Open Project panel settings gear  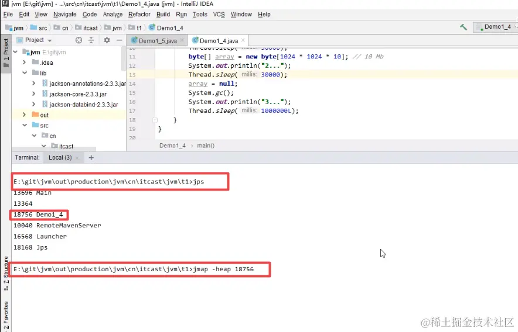click(107, 40)
